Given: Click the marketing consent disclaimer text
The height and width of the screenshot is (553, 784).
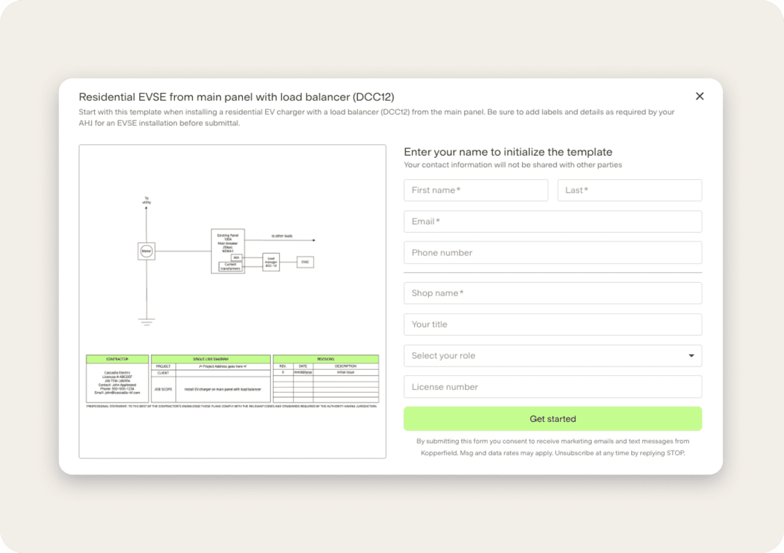Looking at the screenshot, I should (553, 447).
